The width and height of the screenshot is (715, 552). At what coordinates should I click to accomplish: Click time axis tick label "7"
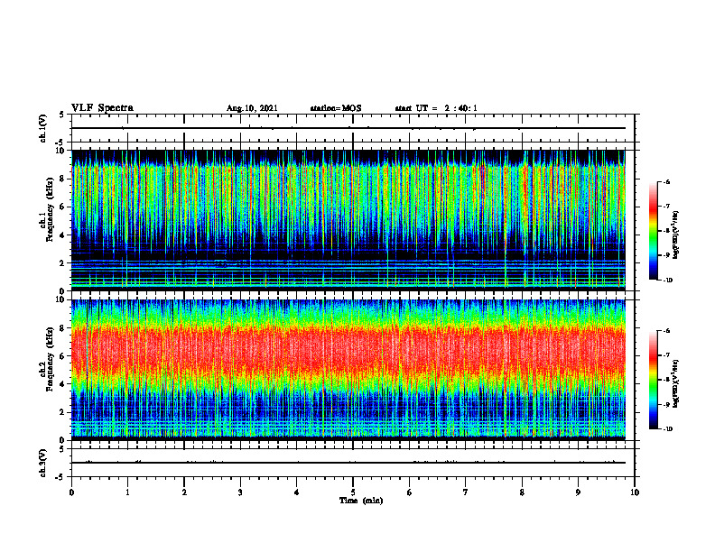pos(466,492)
